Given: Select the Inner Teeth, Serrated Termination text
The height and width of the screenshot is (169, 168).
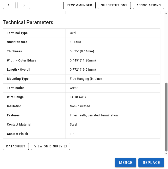Looking at the screenshot, I should pos(94,115).
